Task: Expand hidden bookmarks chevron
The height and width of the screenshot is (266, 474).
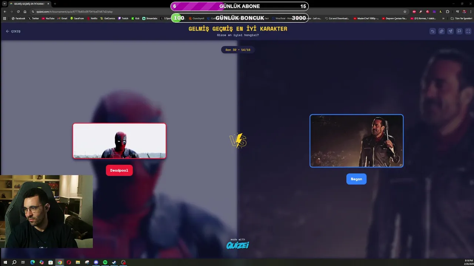Action: coord(443,18)
